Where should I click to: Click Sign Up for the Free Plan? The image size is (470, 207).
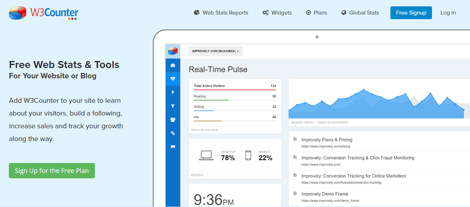click(x=52, y=170)
